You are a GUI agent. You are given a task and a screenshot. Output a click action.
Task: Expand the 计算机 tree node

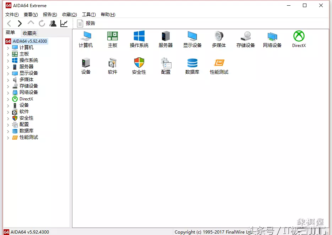click(x=8, y=48)
